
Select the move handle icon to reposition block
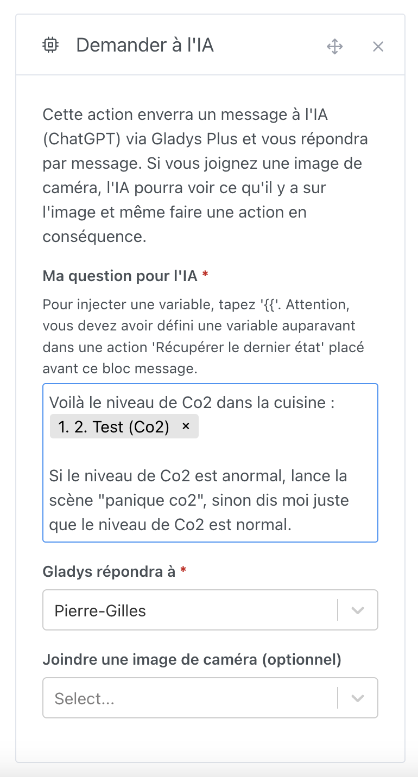coord(335,47)
